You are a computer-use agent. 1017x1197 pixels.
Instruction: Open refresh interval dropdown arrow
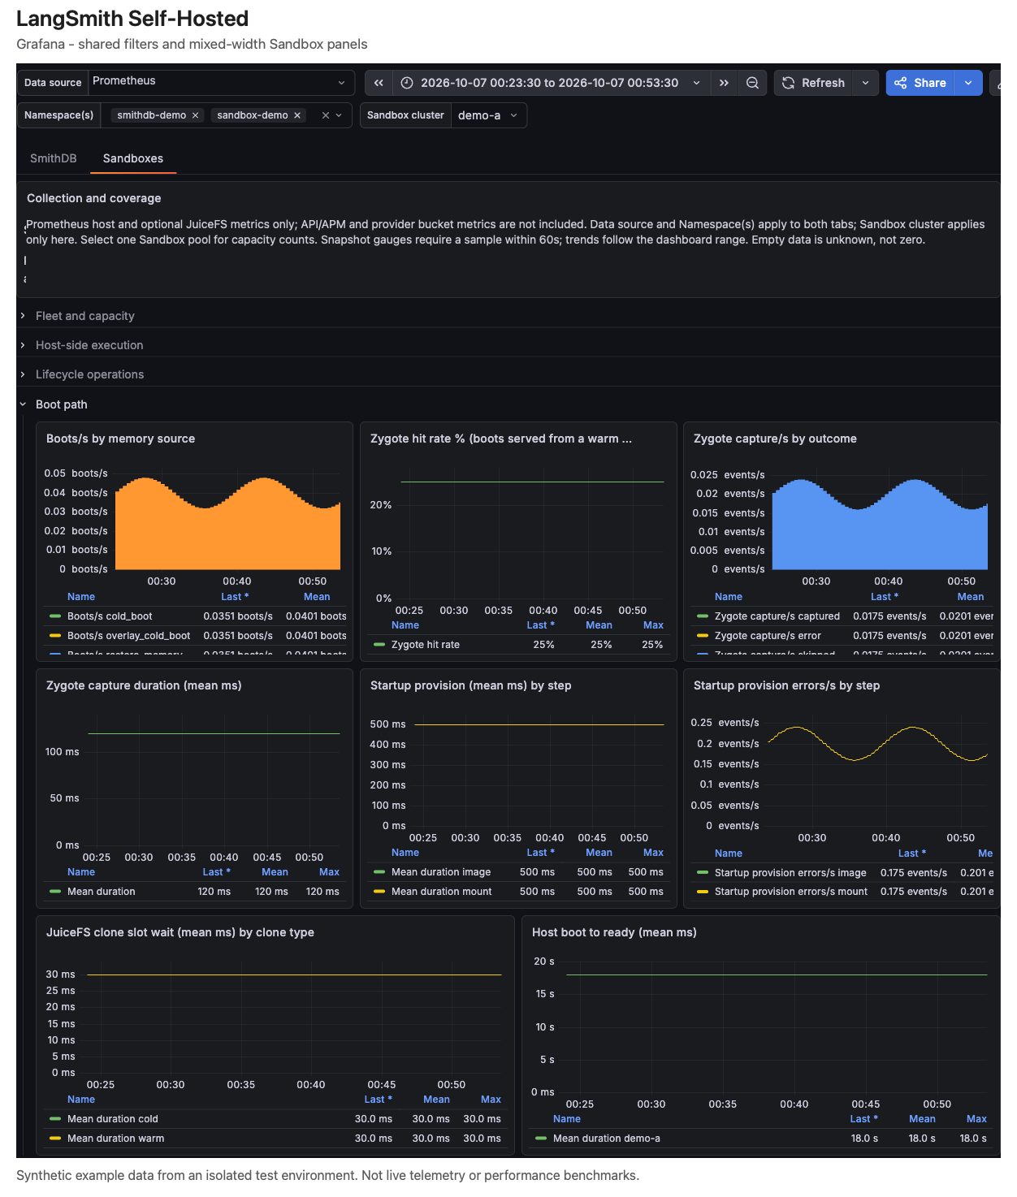(x=865, y=83)
